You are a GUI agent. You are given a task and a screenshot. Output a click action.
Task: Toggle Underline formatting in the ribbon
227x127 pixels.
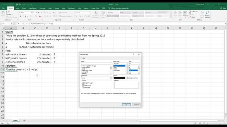(x=26, y=16)
